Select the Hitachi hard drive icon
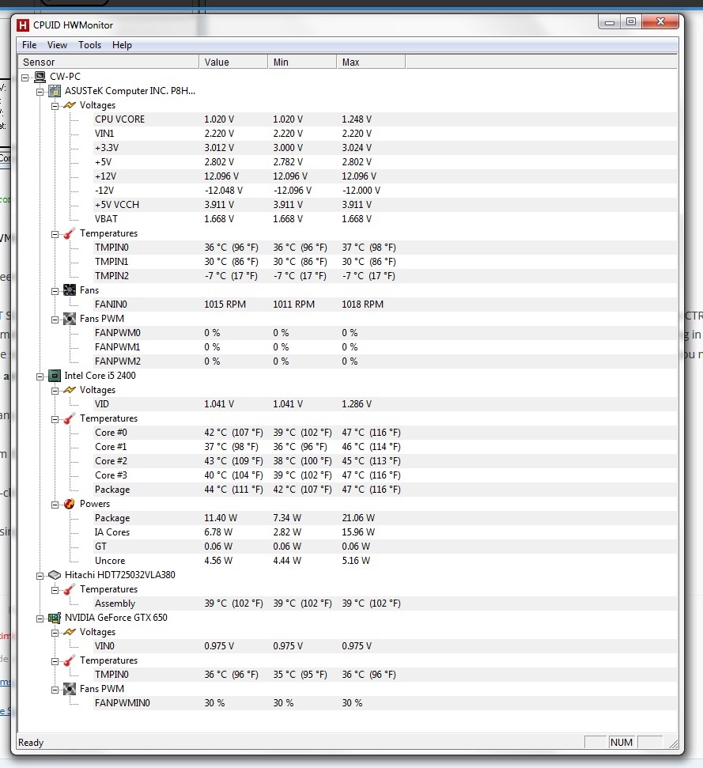Screen dimensions: 703x768 point(55,575)
